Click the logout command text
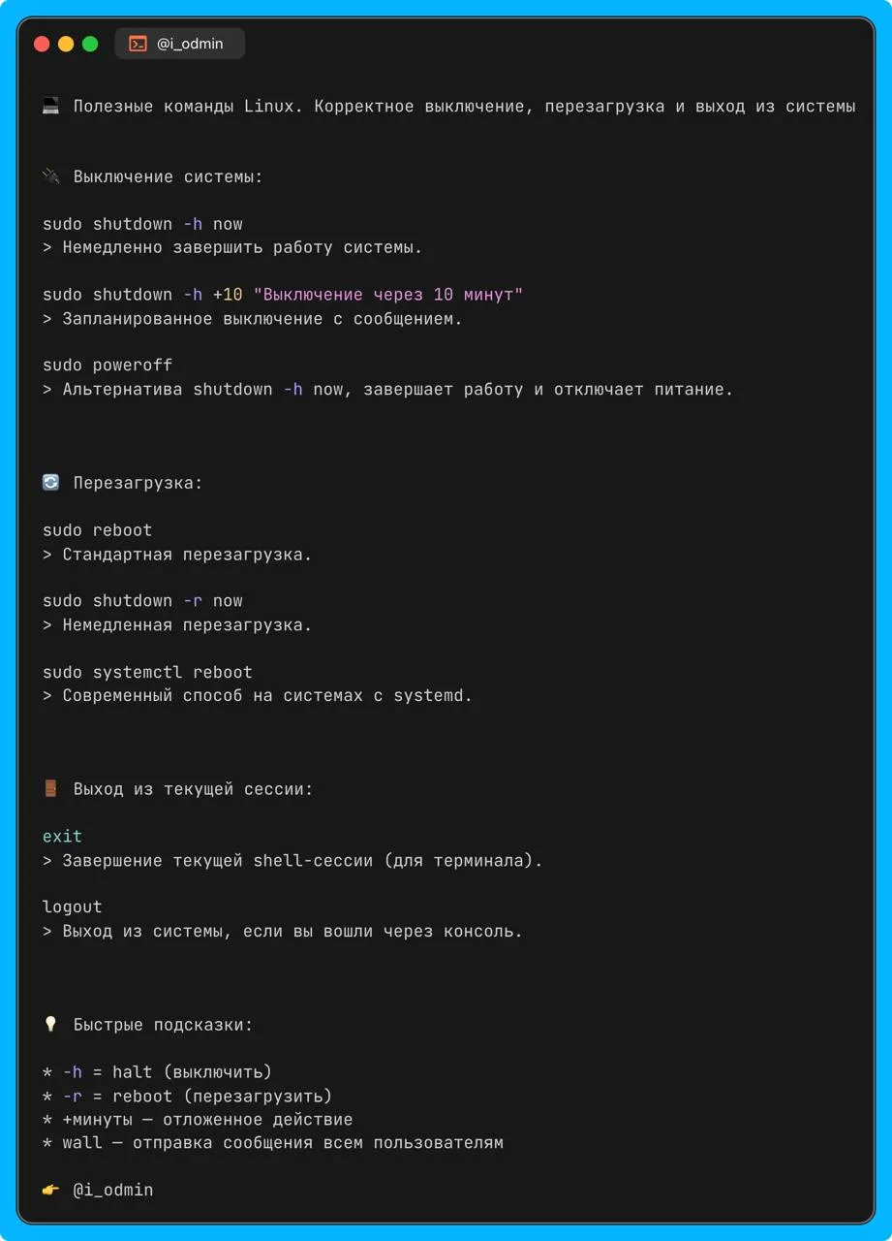 pos(73,907)
